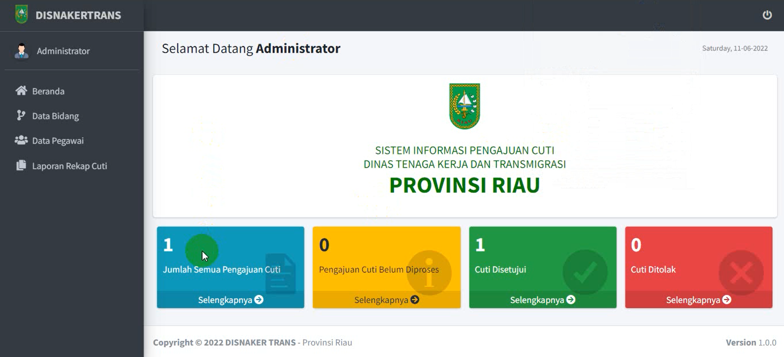Click the count 0 on red card
This screenshot has height=357, width=784.
coord(636,245)
